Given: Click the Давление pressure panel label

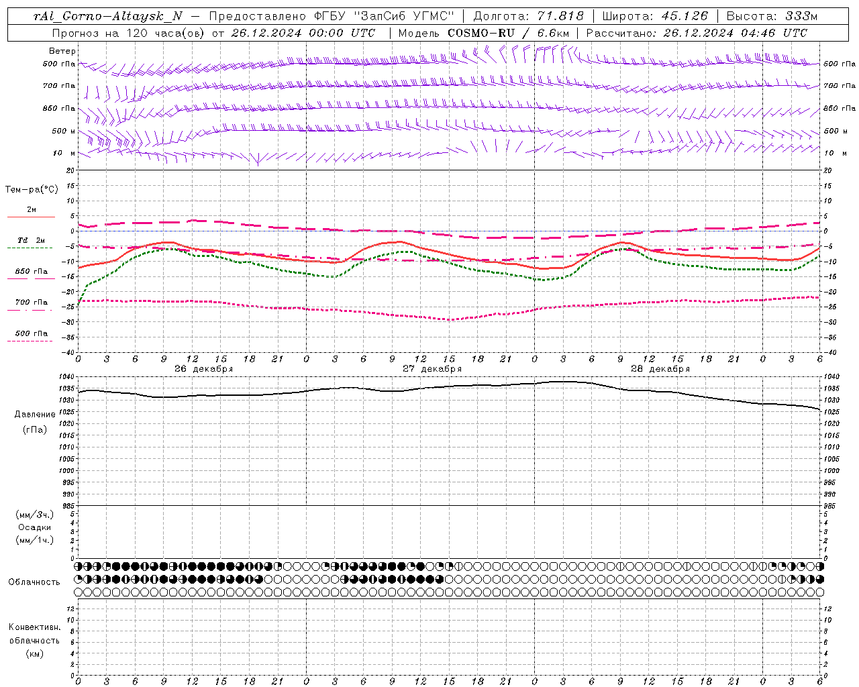Looking at the screenshot, I should click(35, 415).
